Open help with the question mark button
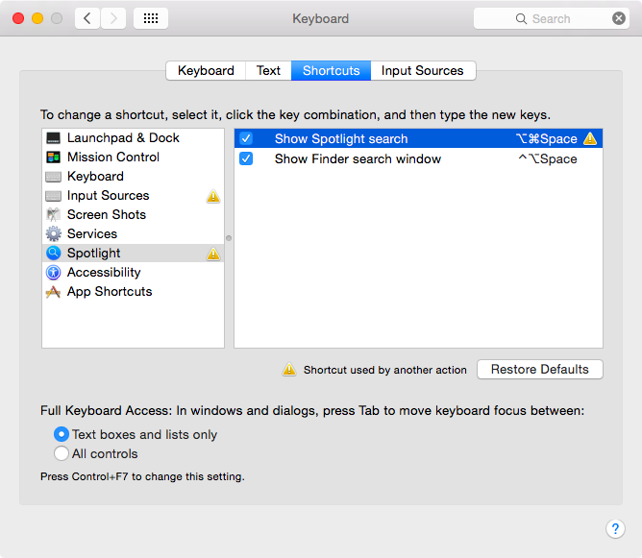 click(615, 528)
